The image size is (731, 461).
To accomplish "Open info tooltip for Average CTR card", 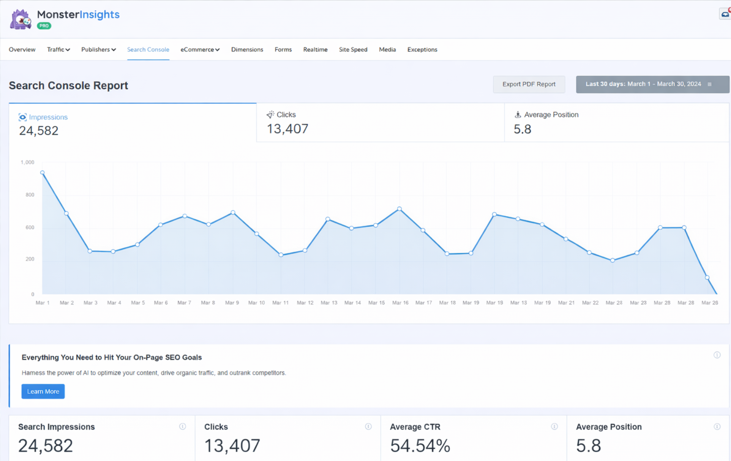I will coord(554,426).
